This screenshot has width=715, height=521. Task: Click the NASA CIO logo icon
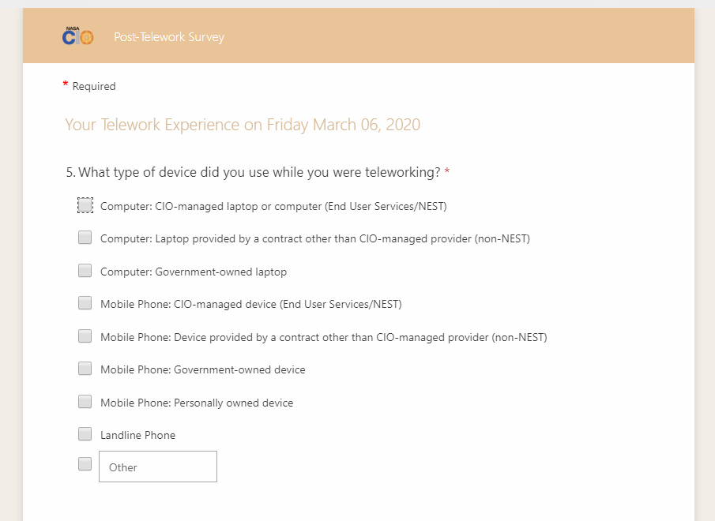click(77, 36)
